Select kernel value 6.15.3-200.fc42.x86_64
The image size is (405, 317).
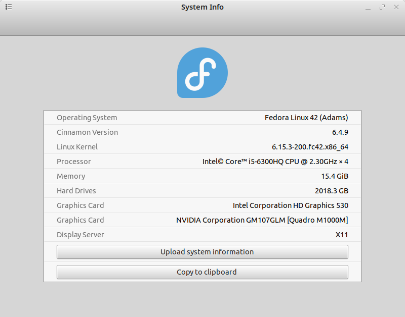[310, 147]
